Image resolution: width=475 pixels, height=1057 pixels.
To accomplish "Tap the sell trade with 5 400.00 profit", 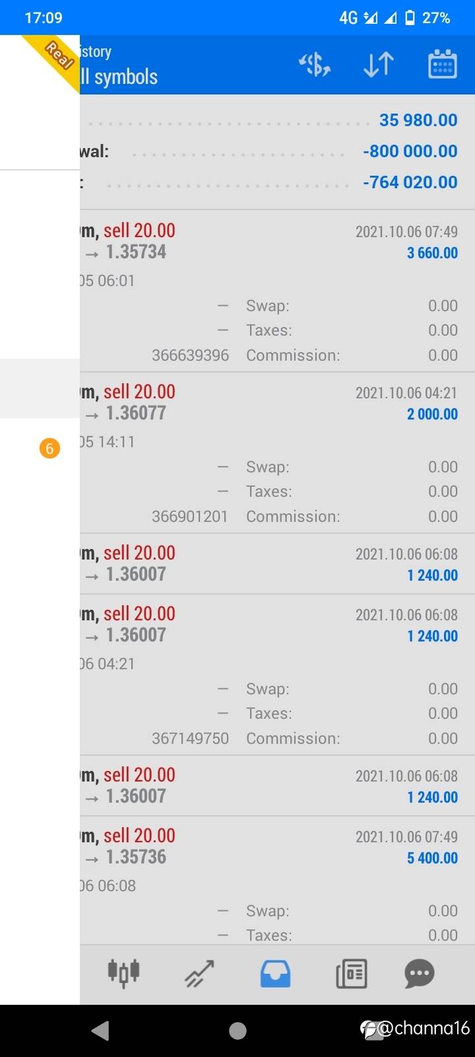I will click(277, 847).
